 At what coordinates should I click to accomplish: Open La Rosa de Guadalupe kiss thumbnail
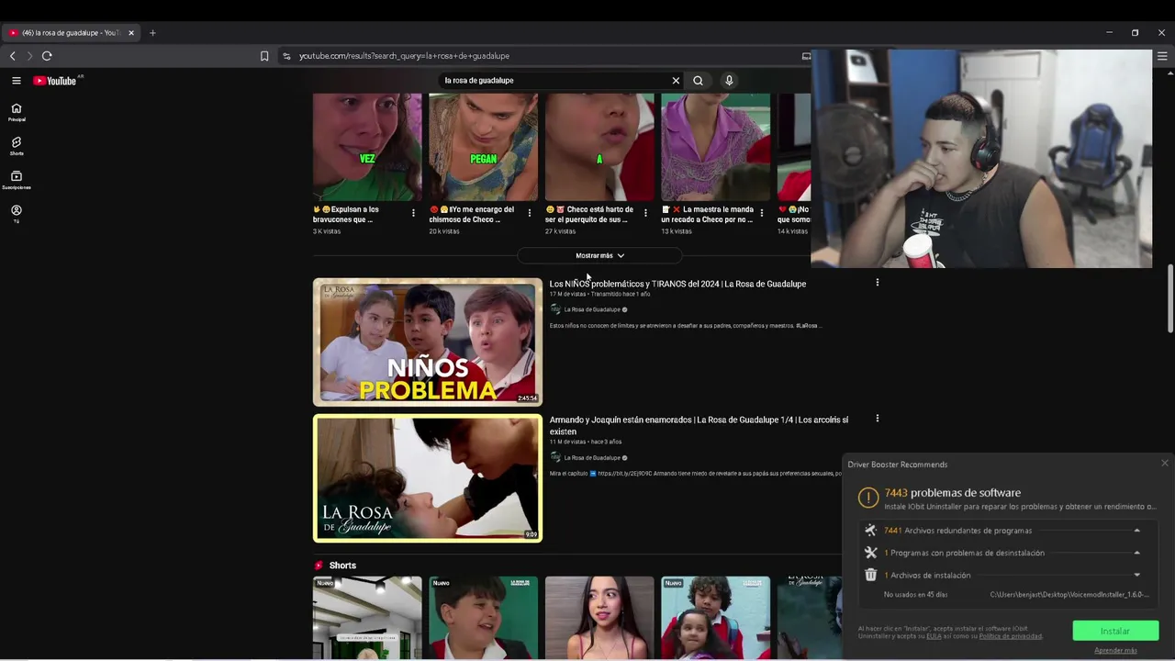[428, 478]
